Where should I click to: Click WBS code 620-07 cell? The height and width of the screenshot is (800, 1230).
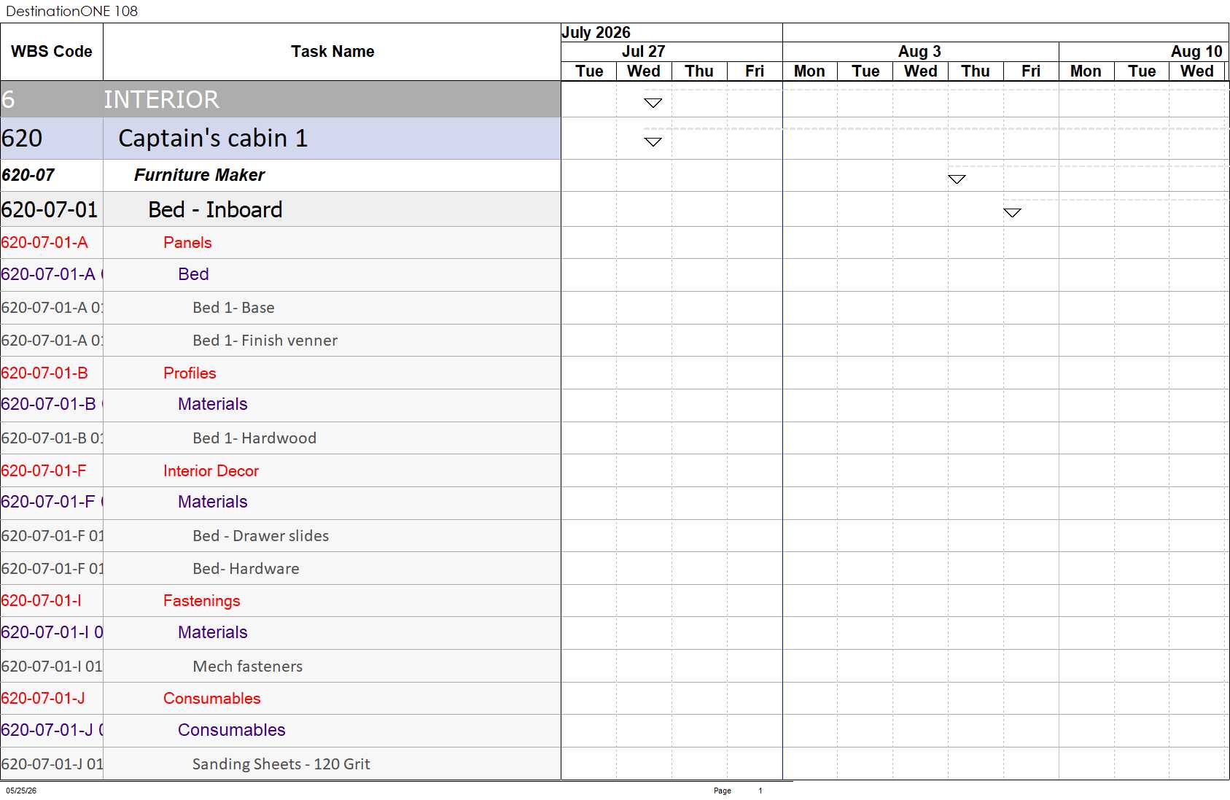click(x=52, y=176)
